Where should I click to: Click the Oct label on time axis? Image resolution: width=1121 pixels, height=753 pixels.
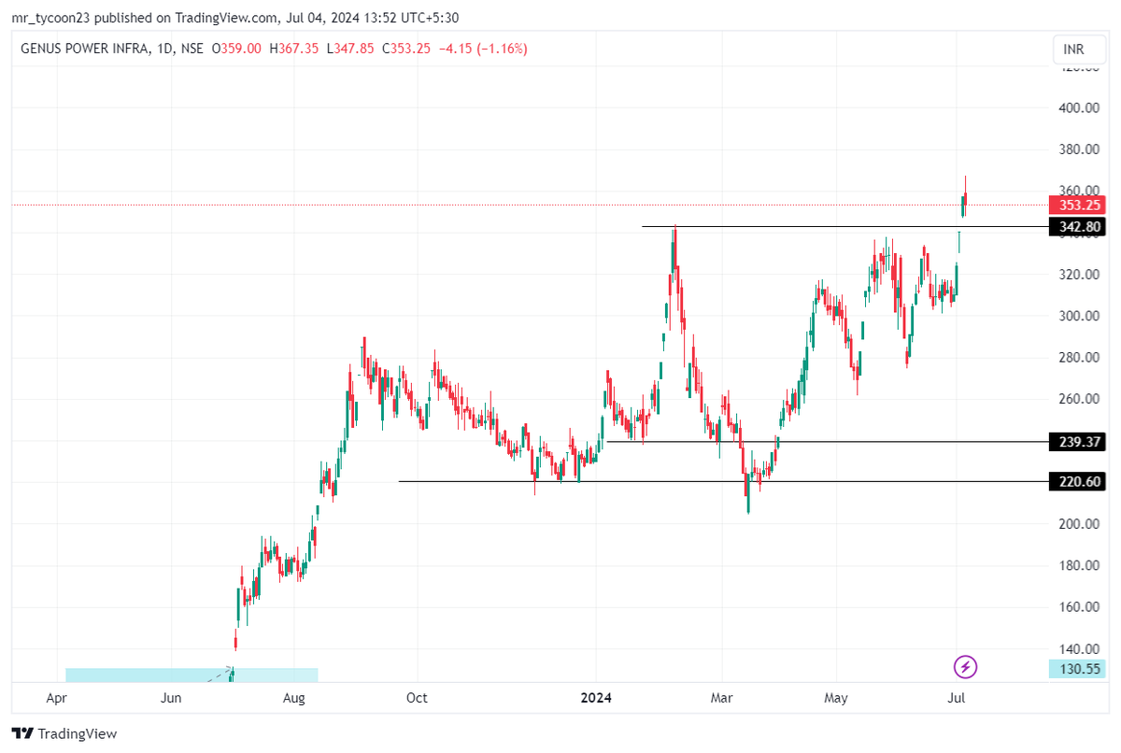417,698
